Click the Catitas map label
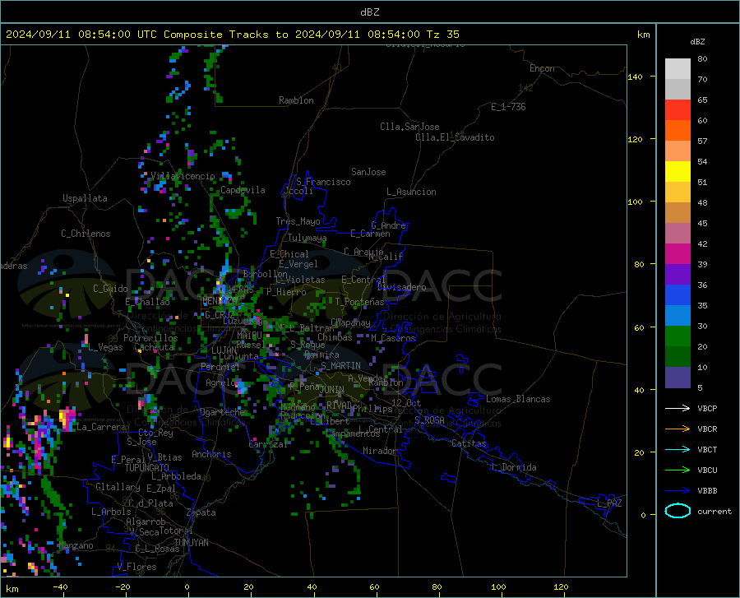This screenshot has height=598, width=740. pyautogui.click(x=469, y=443)
